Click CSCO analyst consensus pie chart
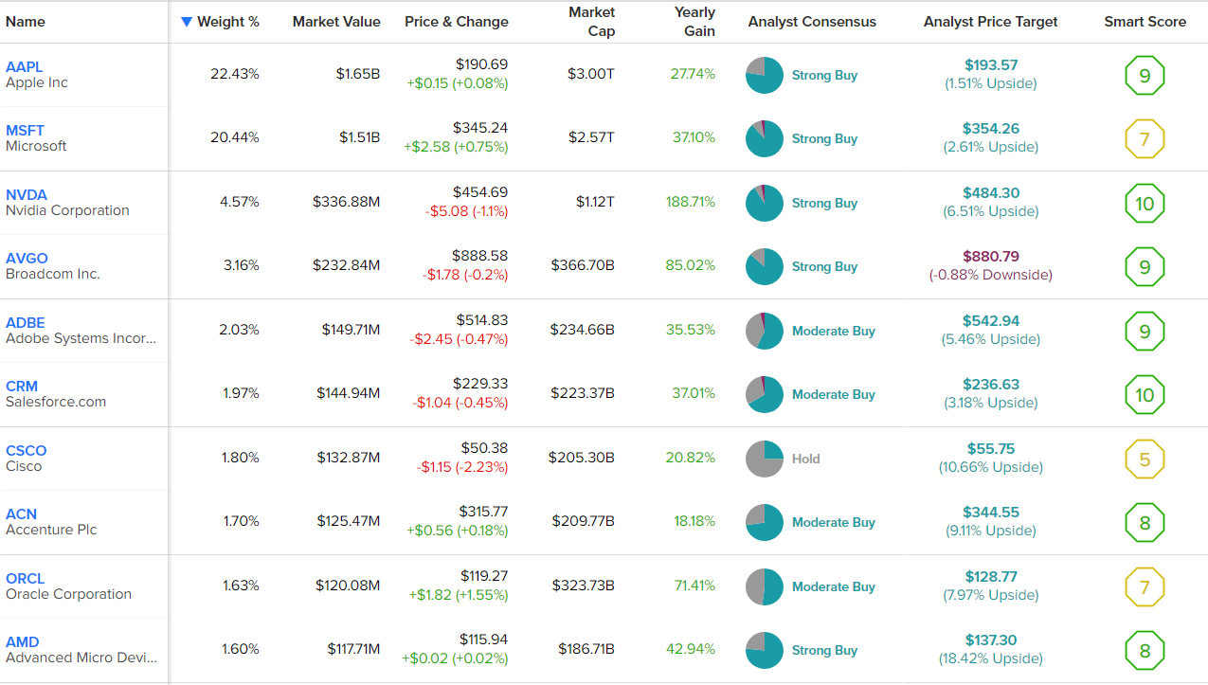This screenshot has width=1208, height=685. [764, 459]
